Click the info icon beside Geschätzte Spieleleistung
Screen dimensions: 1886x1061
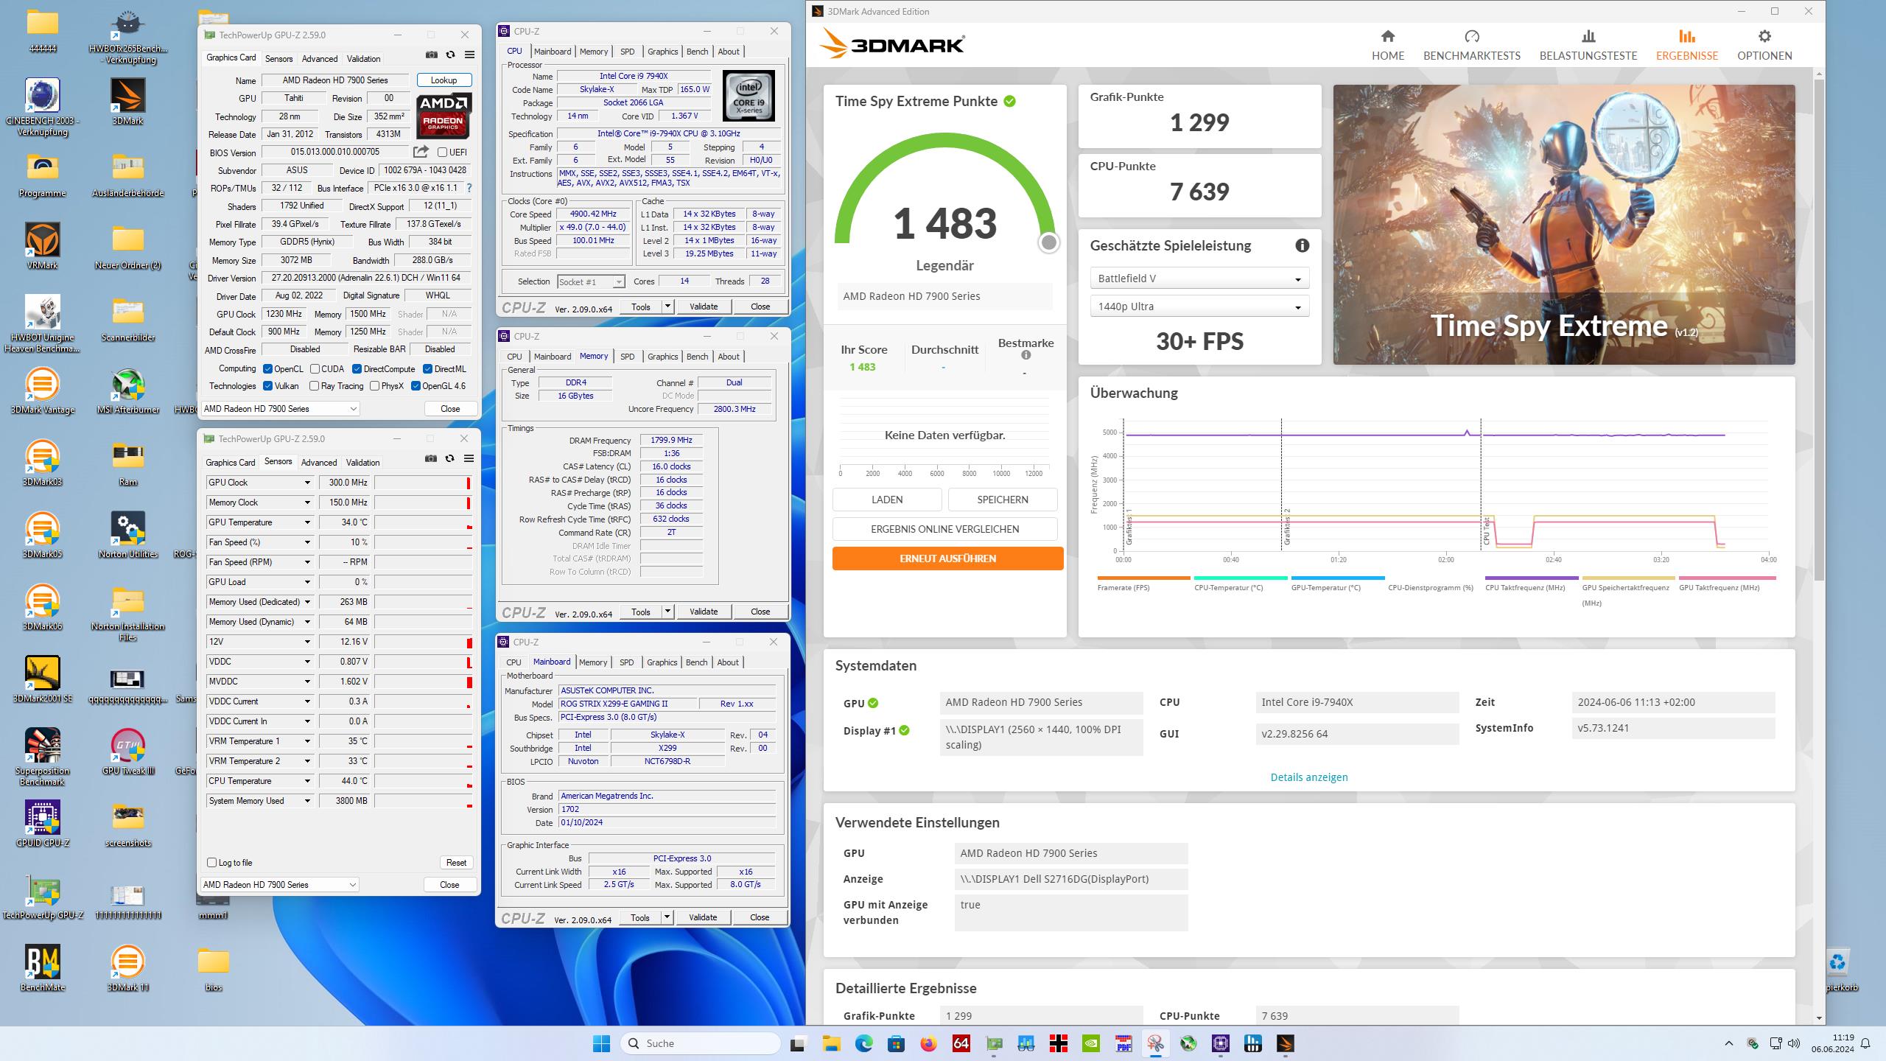click(x=1302, y=246)
